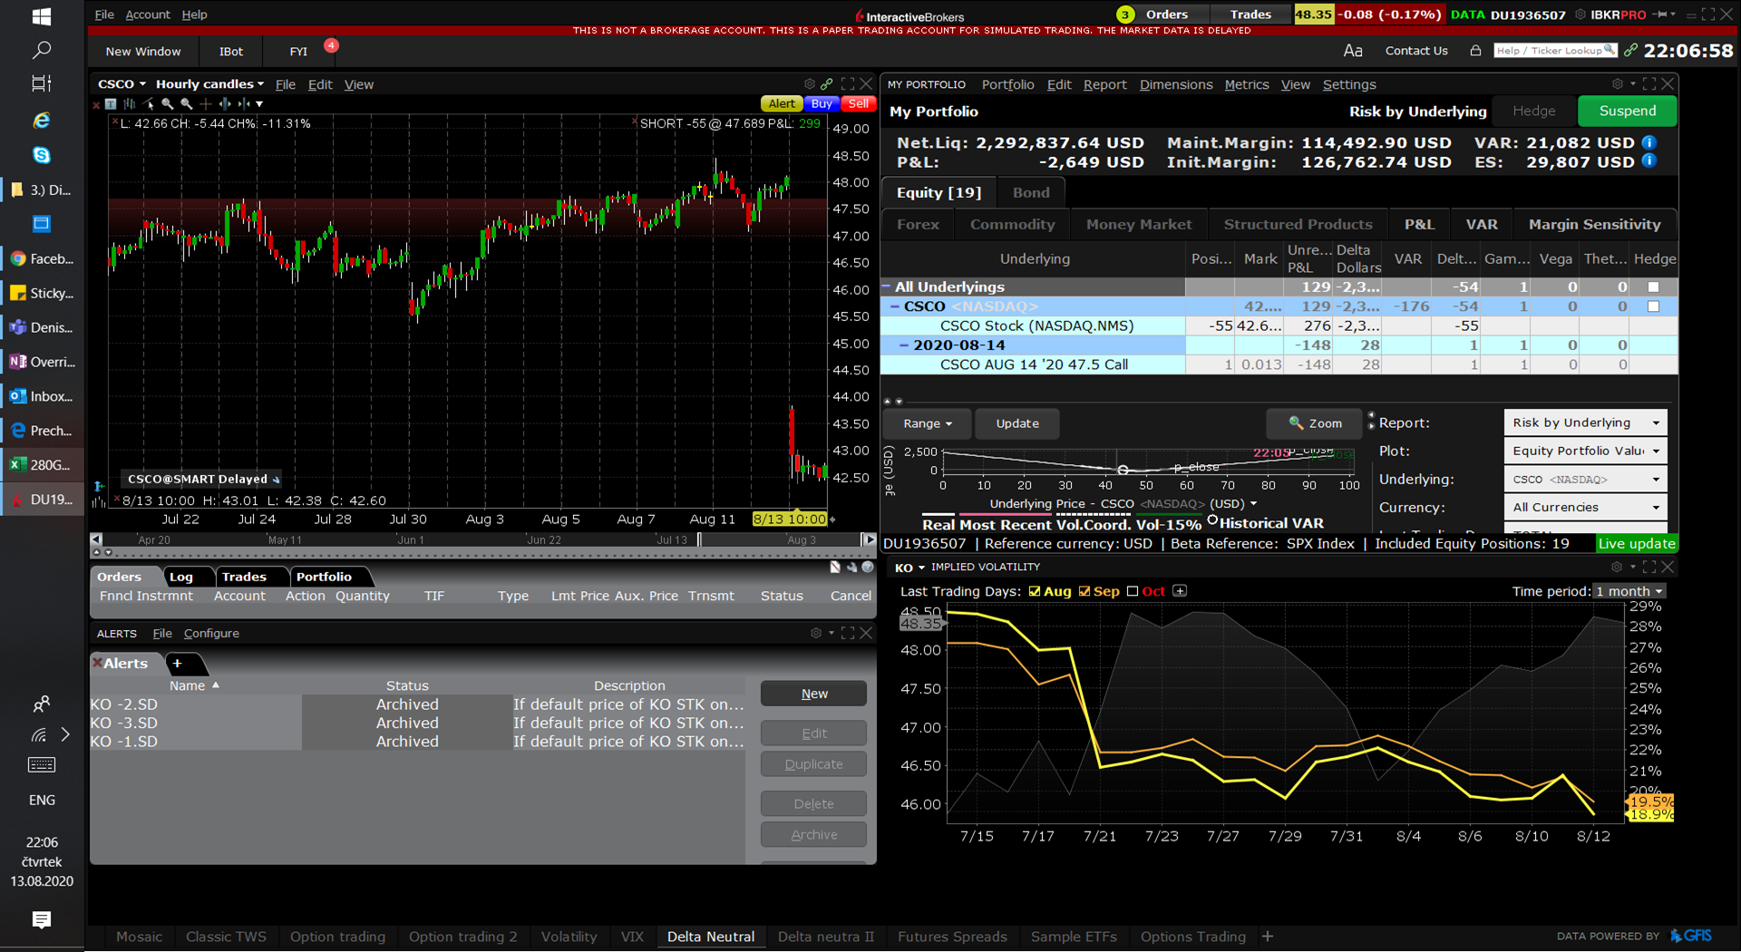This screenshot has width=1741, height=952.
Task: Select the Historical VAR radio option
Action: click(1212, 520)
